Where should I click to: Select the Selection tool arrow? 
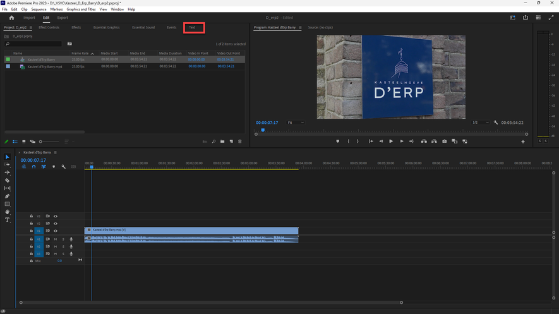(x=7, y=157)
